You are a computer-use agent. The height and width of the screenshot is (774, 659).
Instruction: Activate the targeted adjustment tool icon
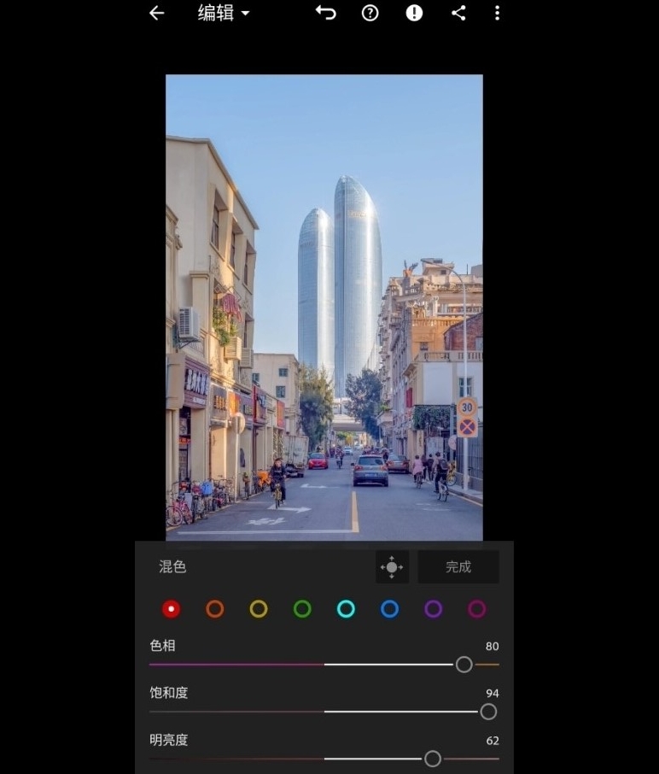click(x=392, y=567)
